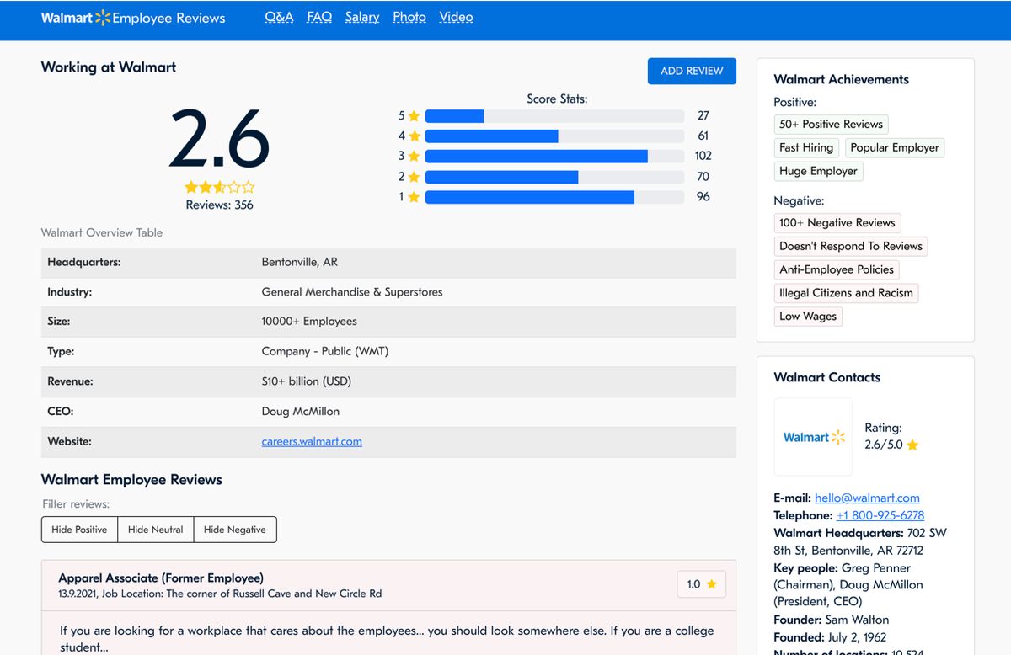This screenshot has height=655, width=1011.
Task: Open the careers.walmart.com website link
Action: pyautogui.click(x=313, y=440)
